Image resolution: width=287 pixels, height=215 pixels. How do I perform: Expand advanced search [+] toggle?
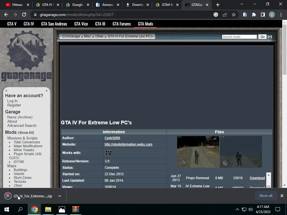(x=270, y=37)
